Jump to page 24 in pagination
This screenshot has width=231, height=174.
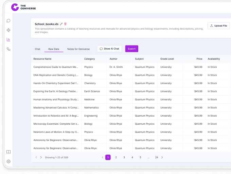click(156, 157)
